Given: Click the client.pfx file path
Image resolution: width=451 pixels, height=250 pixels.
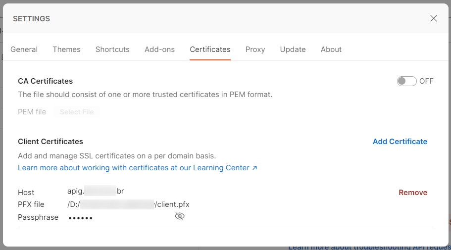Looking at the screenshot, I should [x=128, y=204].
